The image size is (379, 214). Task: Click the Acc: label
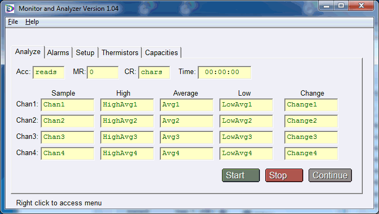23,72
